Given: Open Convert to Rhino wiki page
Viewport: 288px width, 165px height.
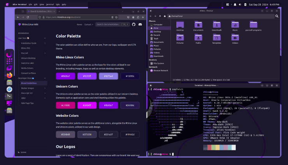Looking at the screenshot, I should click(x=28, y=73).
